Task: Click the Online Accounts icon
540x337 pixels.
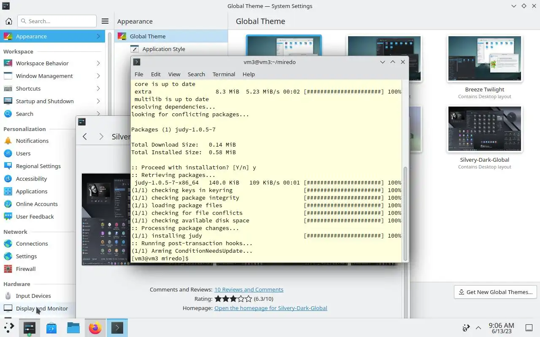Action: click(x=8, y=204)
